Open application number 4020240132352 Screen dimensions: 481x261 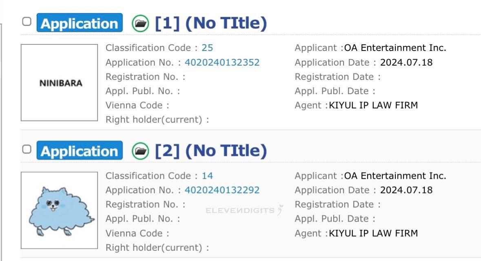pyautogui.click(x=222, y=62)
